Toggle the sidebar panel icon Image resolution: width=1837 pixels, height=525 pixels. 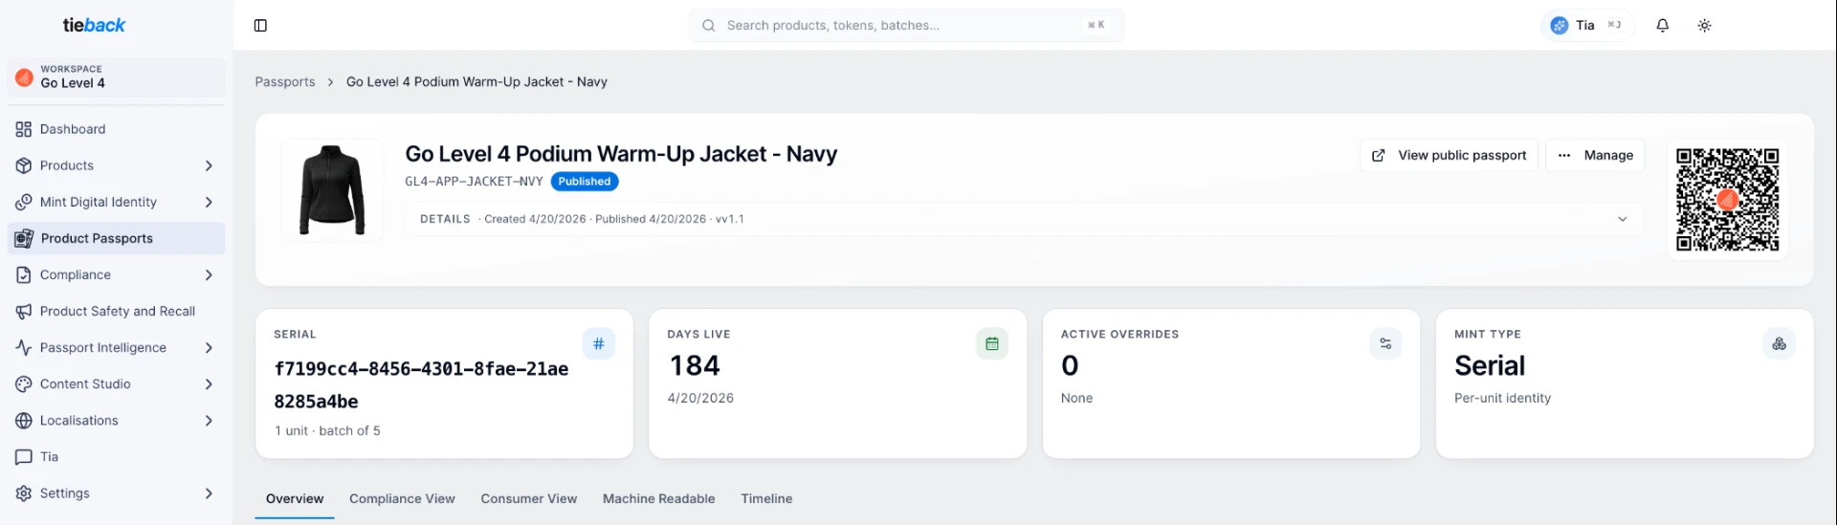tap(260, 26)
